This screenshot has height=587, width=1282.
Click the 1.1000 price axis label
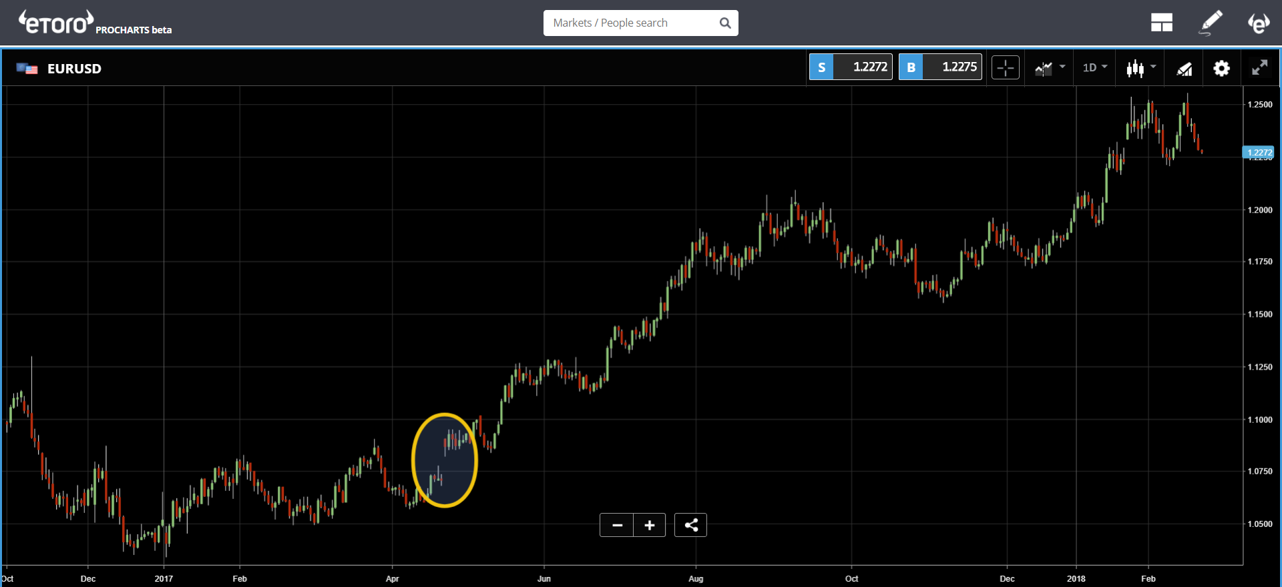(1260, 420)
